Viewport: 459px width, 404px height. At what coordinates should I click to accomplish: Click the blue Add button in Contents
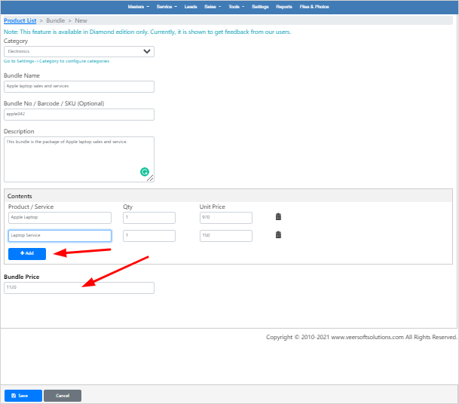coord(27,253)
